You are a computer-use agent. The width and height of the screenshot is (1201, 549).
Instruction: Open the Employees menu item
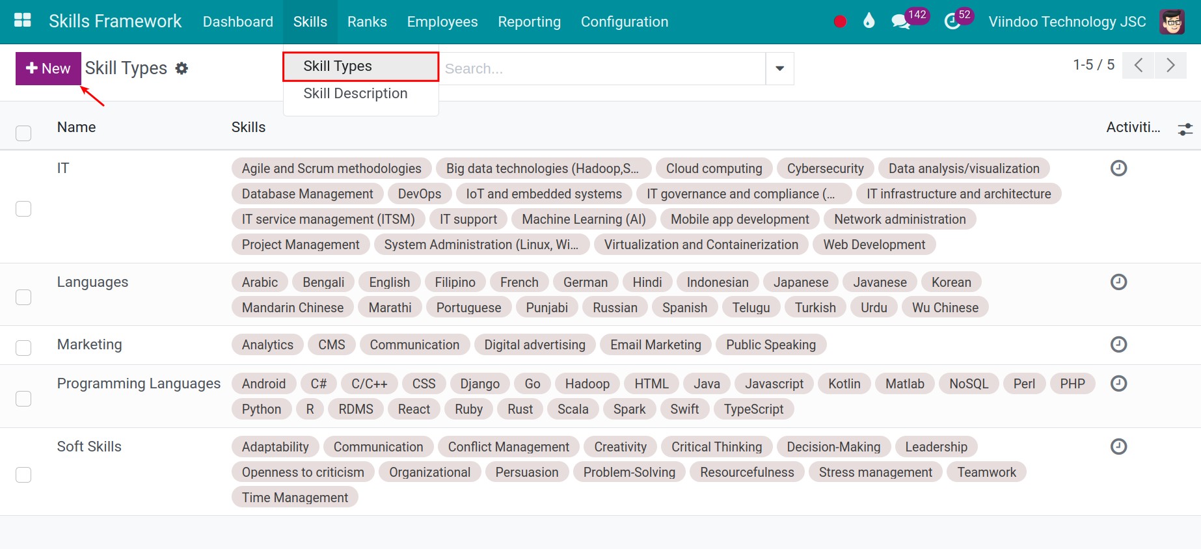(x=442, y=21)
